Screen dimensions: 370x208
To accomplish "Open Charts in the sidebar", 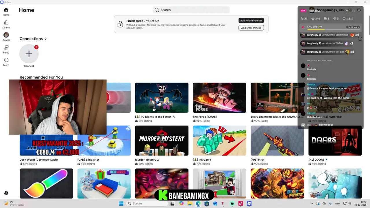I will pyautogui.click(x=6, y=25).
